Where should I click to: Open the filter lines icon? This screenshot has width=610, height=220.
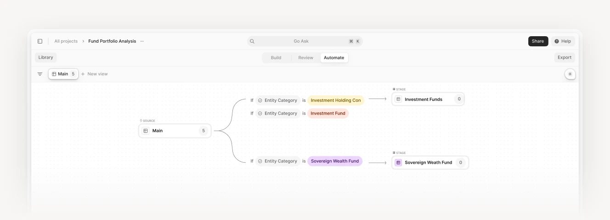[40, 74]
